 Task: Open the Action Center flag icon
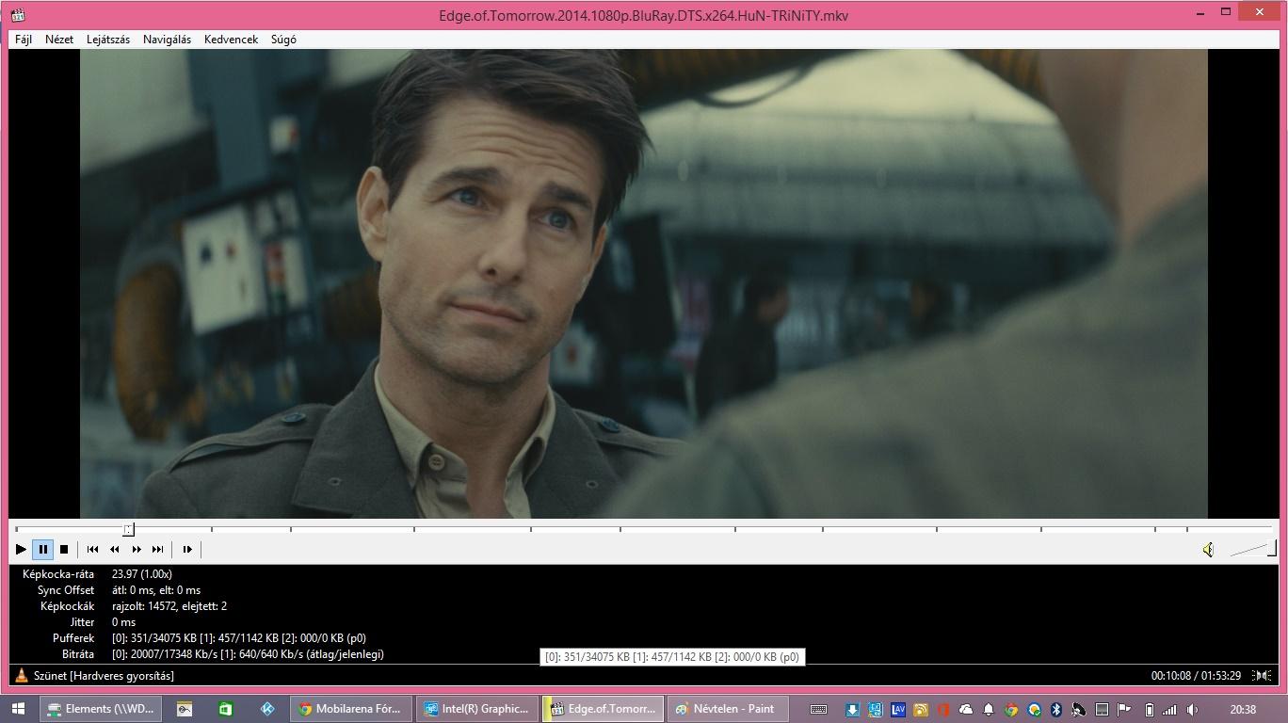[x=1124, y=710]
